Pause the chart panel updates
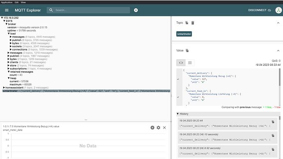 click(152, 127)
